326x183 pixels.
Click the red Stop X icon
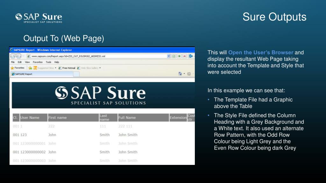coord(184,56)
